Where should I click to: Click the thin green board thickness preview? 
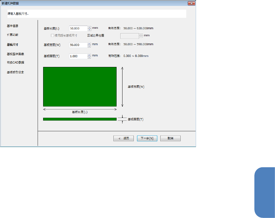[x=80, y=119]
